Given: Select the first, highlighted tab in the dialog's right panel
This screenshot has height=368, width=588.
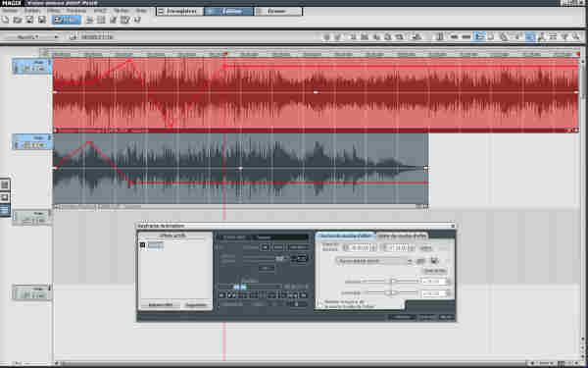Looking at the screenshot, I should [345, 236].
